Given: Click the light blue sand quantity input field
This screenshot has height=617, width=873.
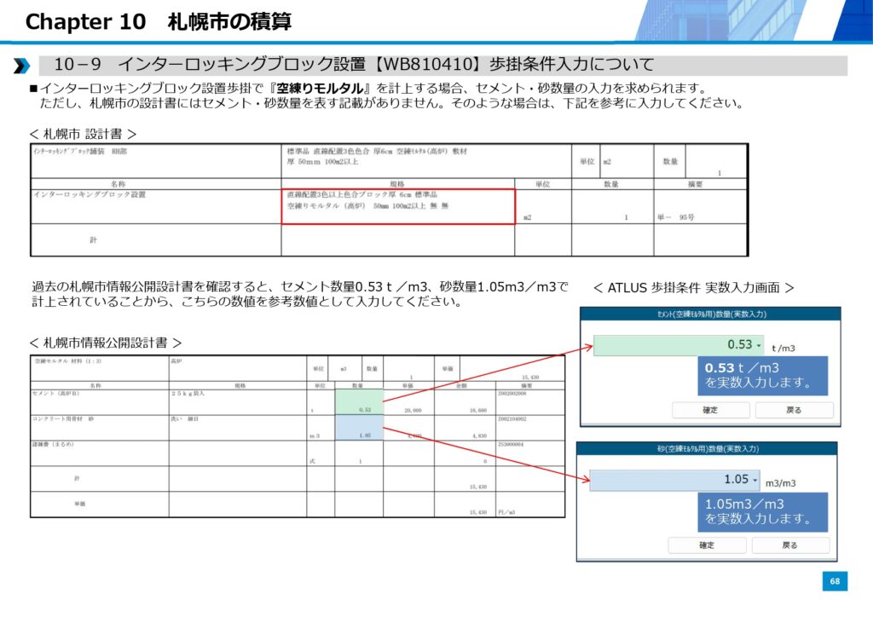Looking at the screenshot, I should pos(669,480).
